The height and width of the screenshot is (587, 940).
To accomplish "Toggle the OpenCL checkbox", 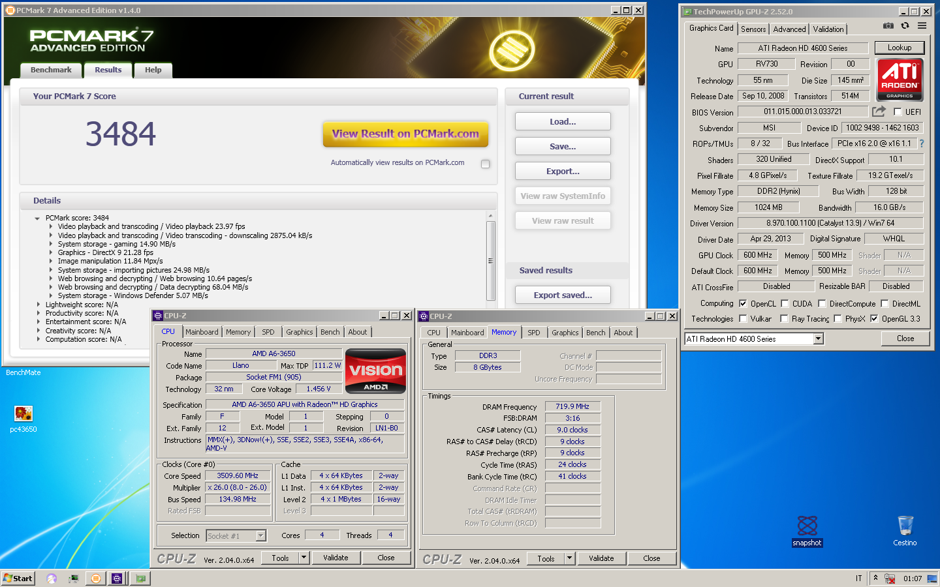I will [x=743, y=303].
